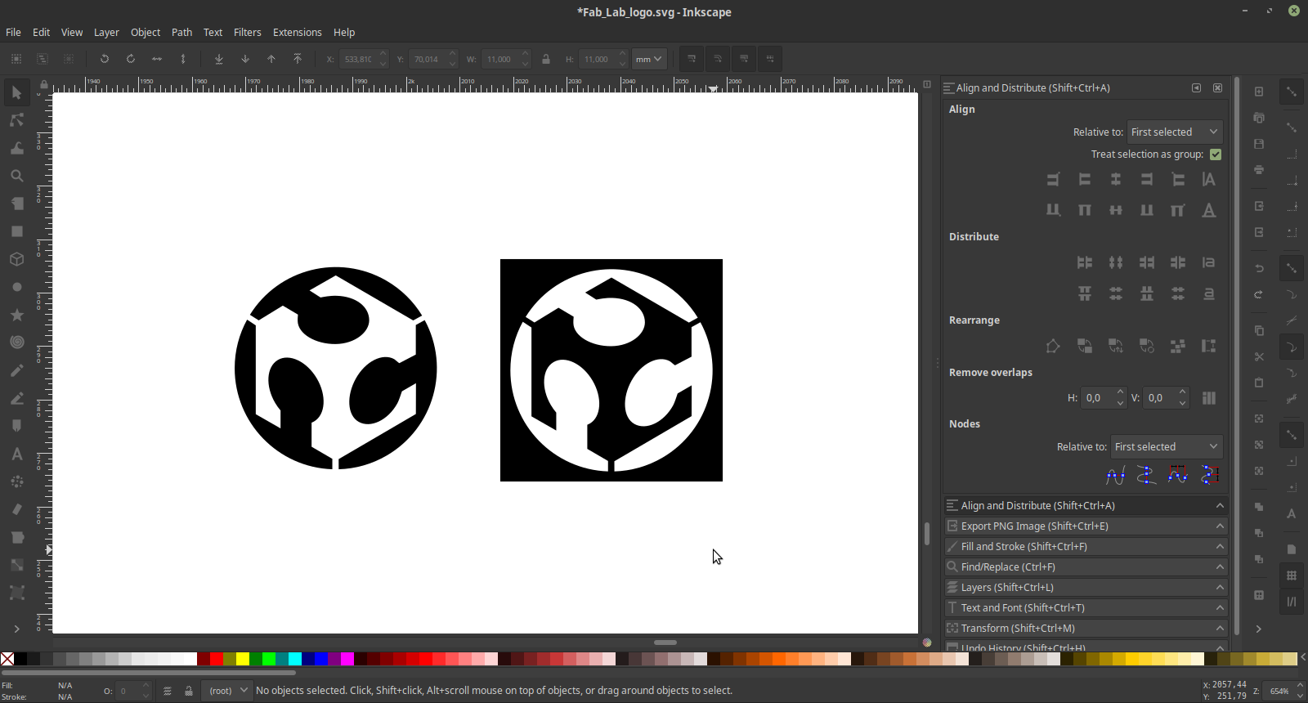This screenshot has width=1308, height=703.
Task: Toggle guide lock at ruler corner
Action: click(x=44, y=85)
